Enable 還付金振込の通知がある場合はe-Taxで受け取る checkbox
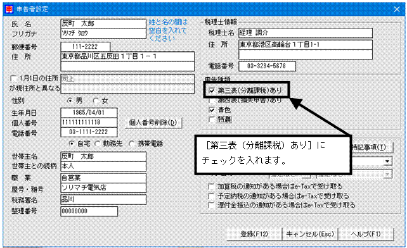 click(211, 206)
